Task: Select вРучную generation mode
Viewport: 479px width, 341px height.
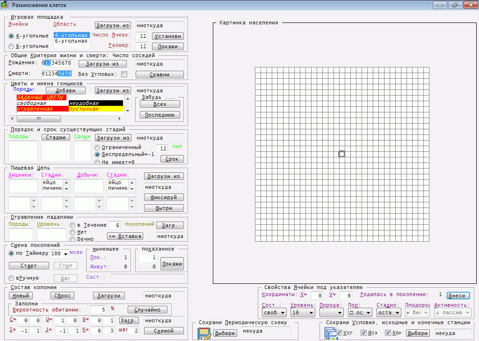Action: [x=11, y=278]
